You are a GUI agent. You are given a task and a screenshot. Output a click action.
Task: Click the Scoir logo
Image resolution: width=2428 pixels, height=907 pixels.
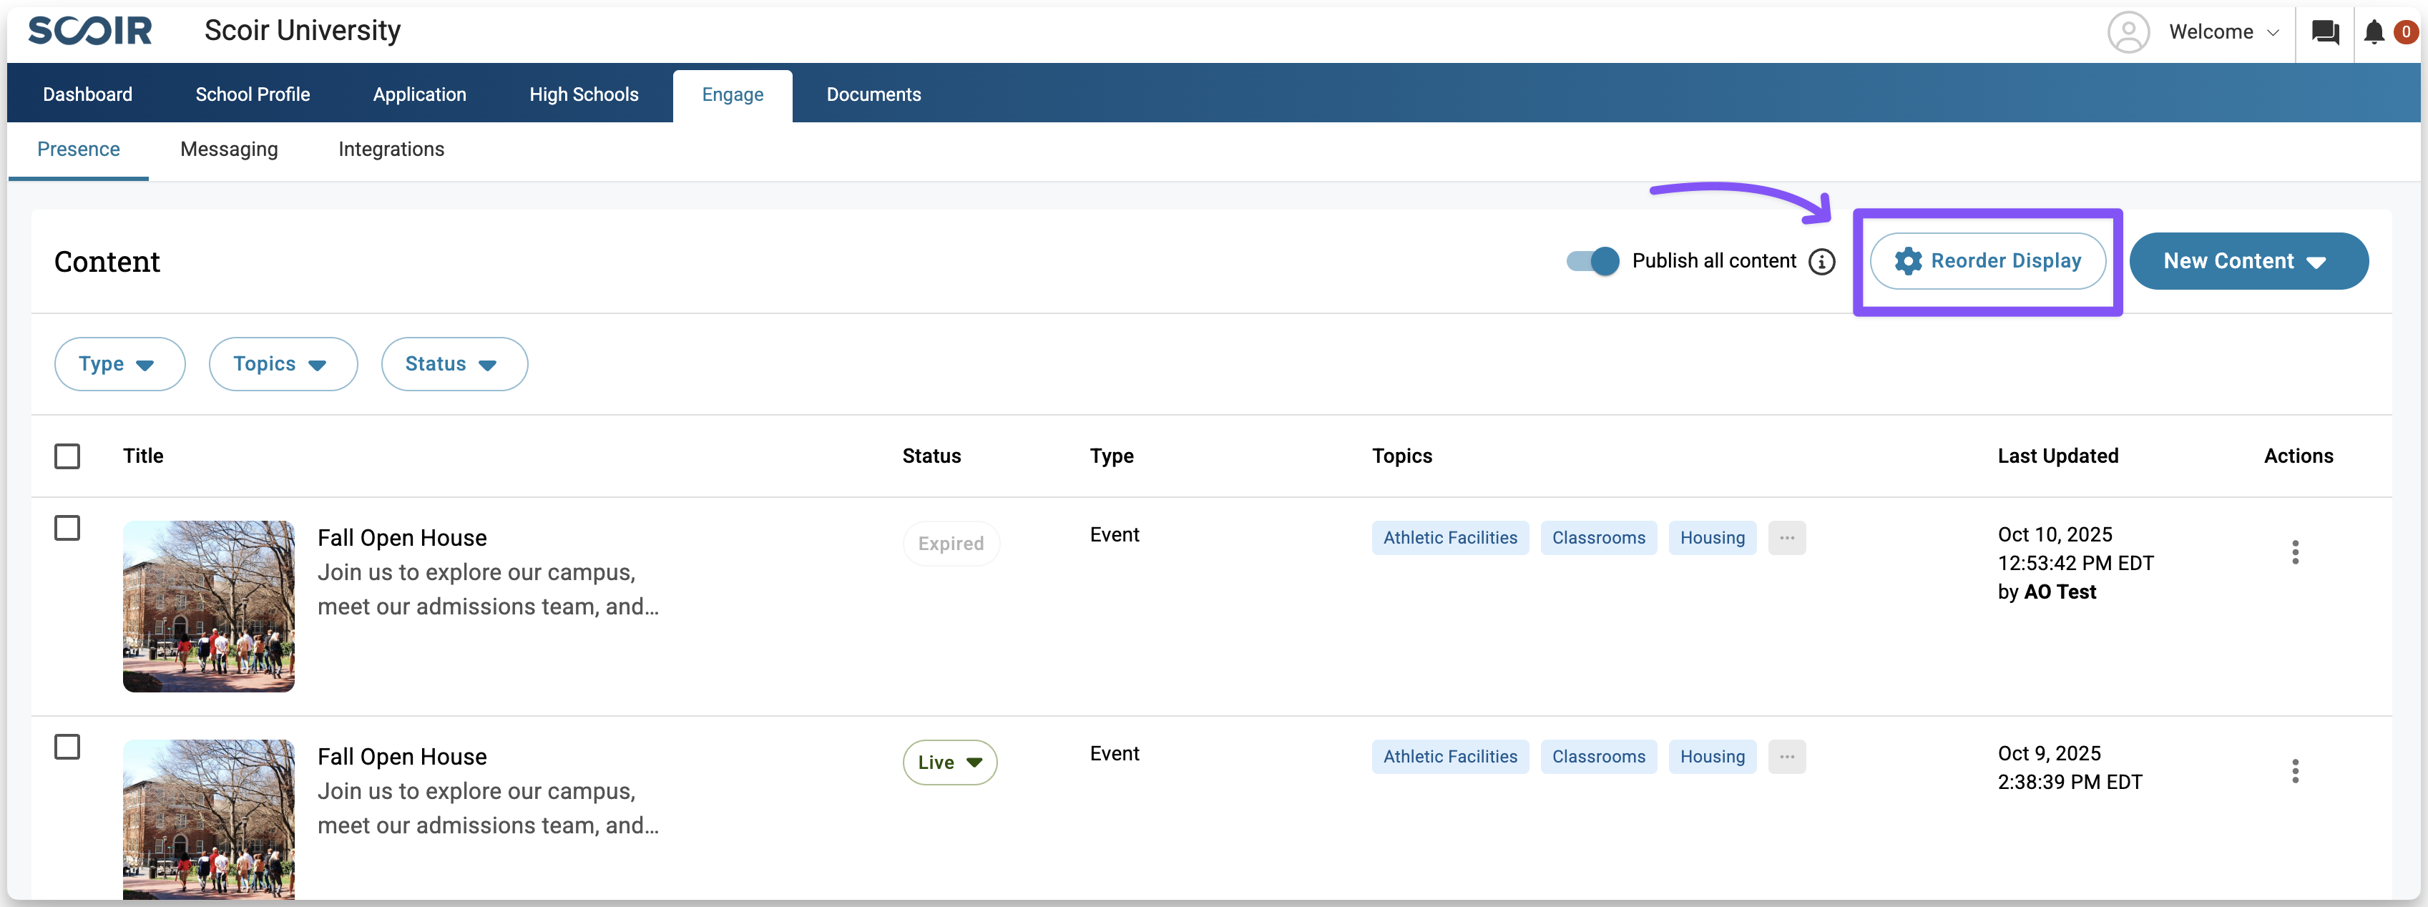(x=89, y=30)
